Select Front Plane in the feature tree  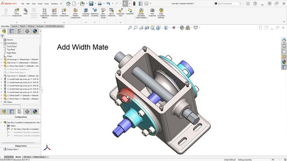(x=12, y=47)
